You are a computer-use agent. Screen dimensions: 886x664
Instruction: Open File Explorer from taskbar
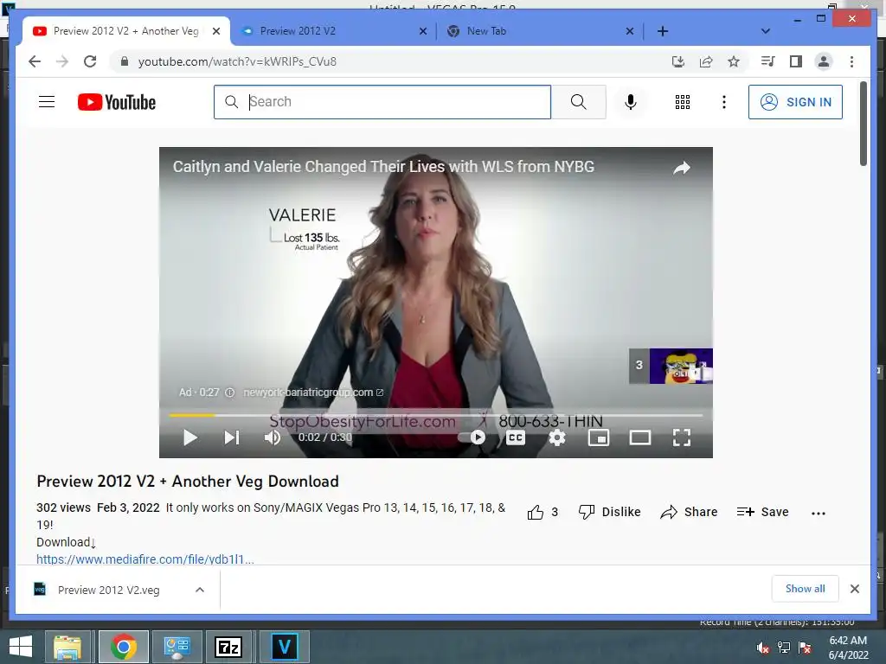tap(67, 647)
